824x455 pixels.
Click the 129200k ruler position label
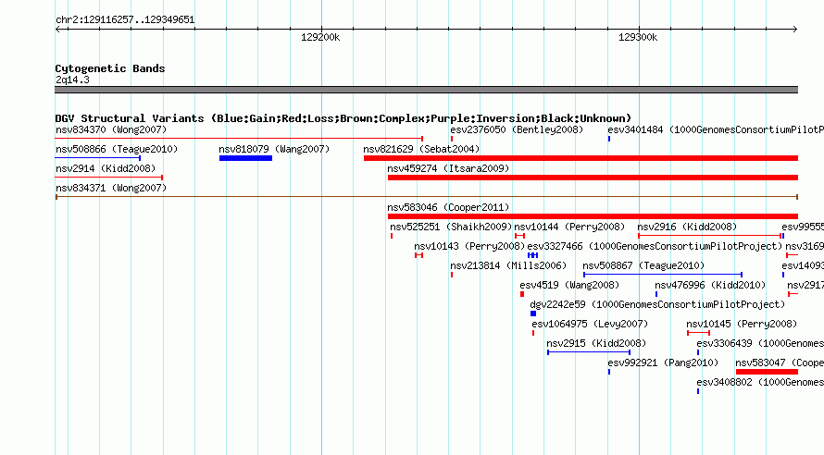(x=320, y=37)
